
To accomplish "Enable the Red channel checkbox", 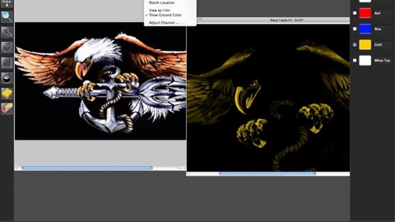I will click(355, 13).
